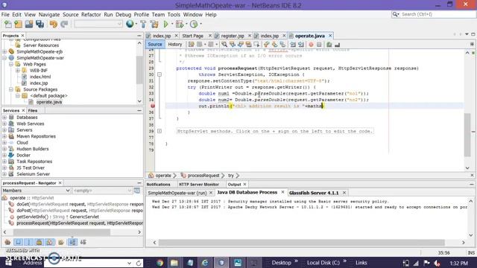Switch to the register.jsp editor tab
This screenshot has width=477, height=268.
pos(233,36)
